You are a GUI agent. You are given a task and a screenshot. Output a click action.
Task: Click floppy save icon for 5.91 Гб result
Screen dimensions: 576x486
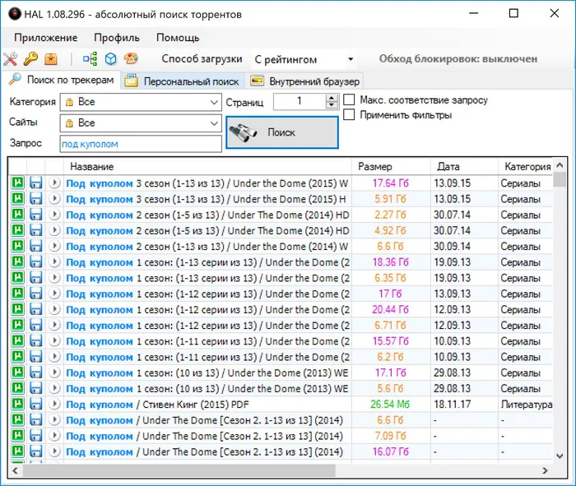point(35,198)
